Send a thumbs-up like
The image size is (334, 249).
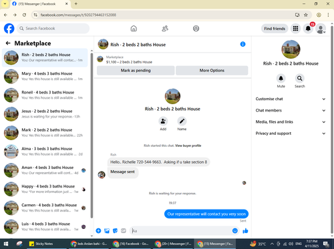[x=245, y=231]
